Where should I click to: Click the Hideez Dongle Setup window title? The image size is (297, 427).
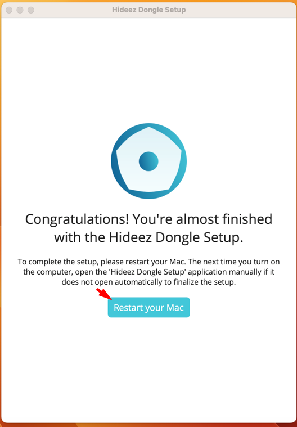(148, 10)
